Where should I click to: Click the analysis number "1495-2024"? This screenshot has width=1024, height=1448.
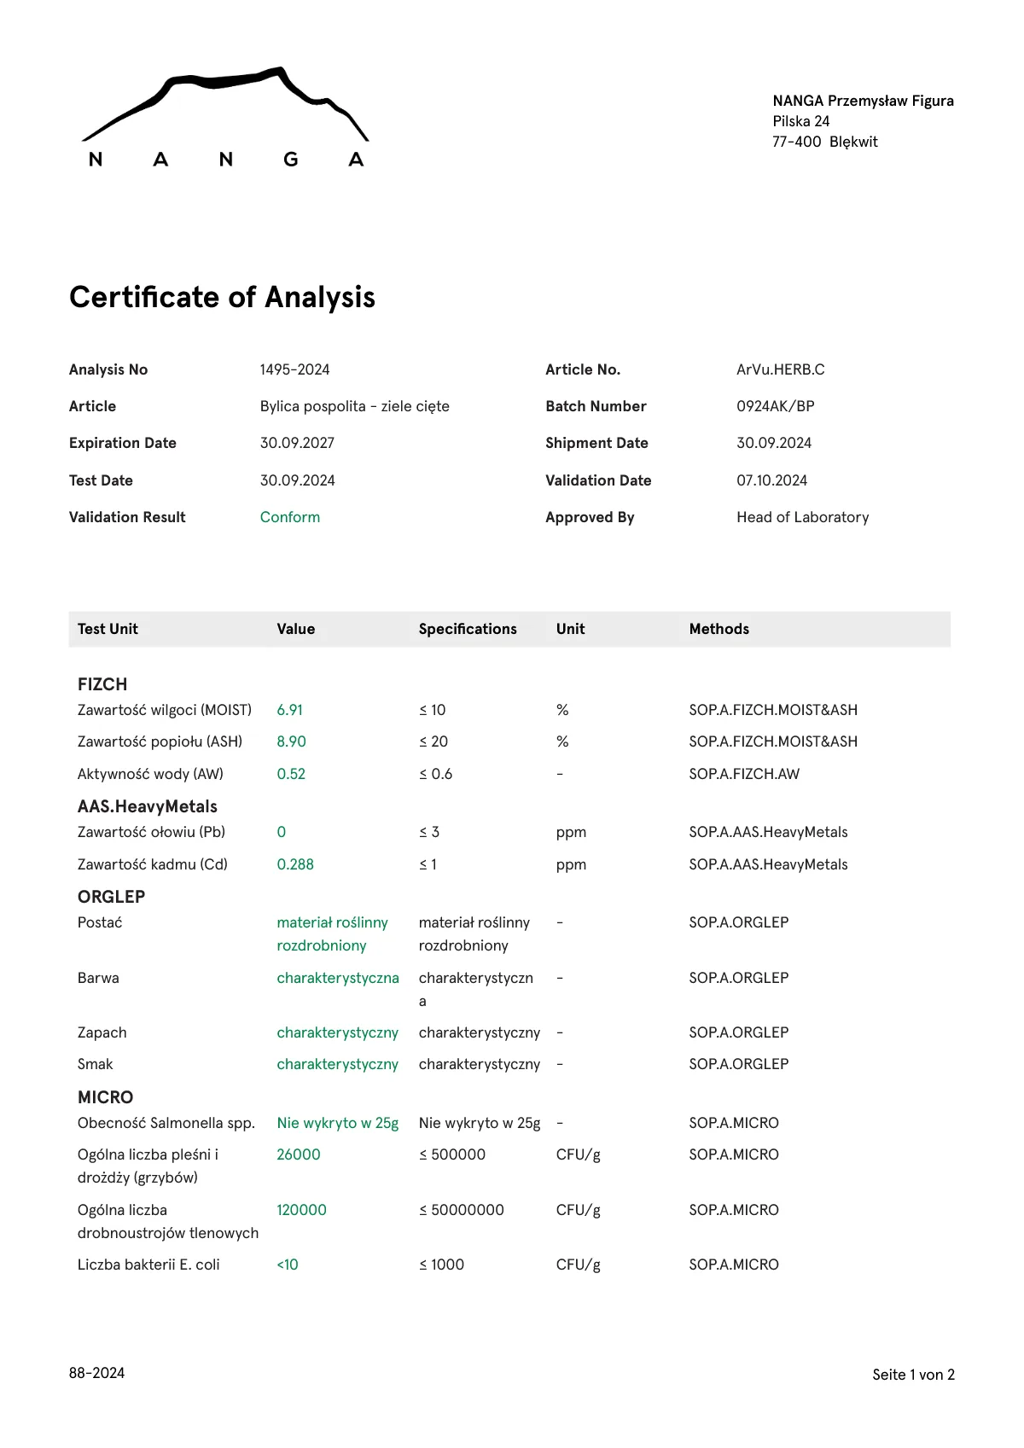[x=294, y=369]
